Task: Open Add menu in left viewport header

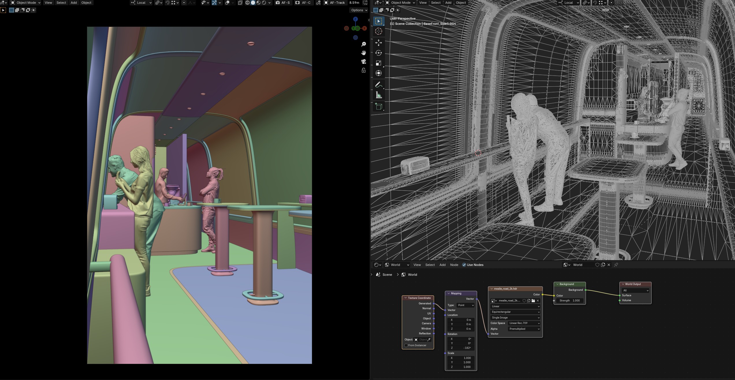Action: coord(74,3)
